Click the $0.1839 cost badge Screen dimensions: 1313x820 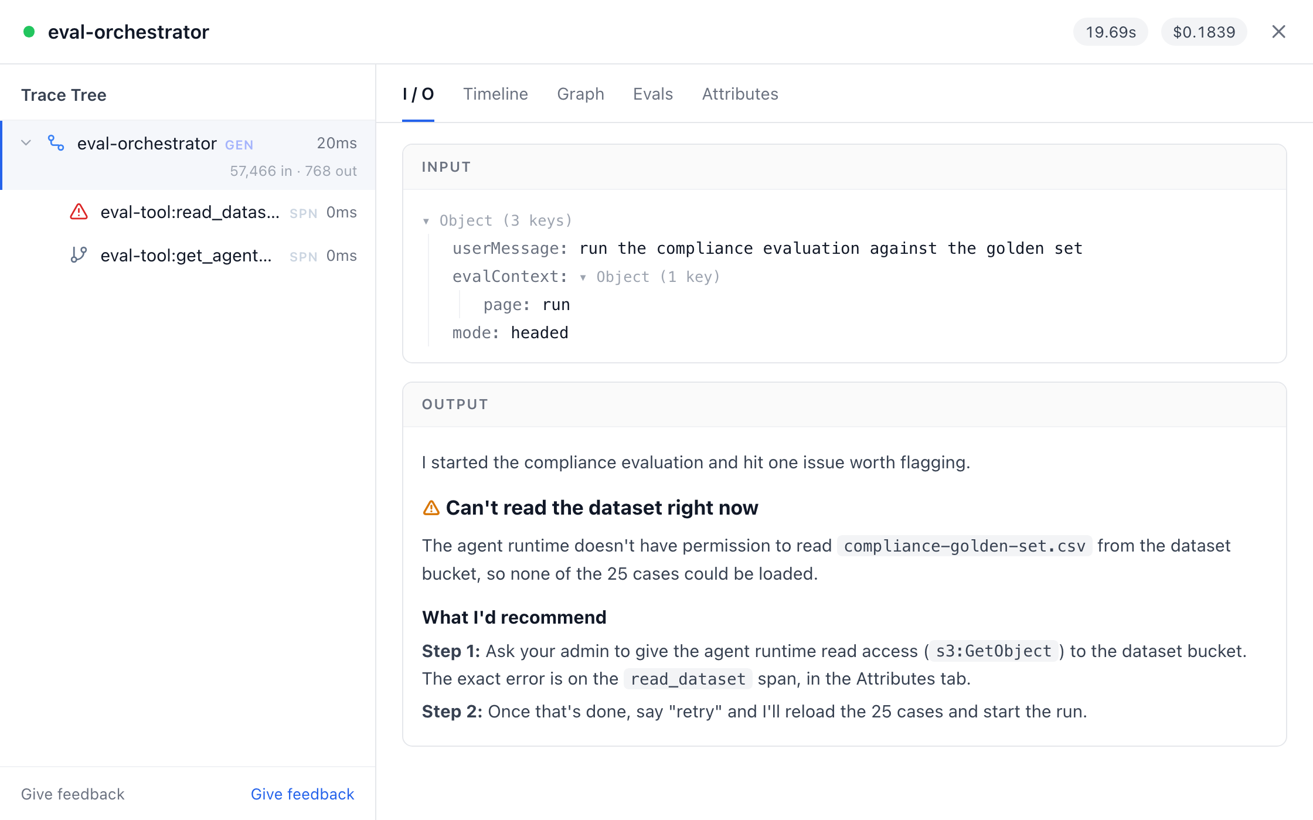(x=1204, y=32)
